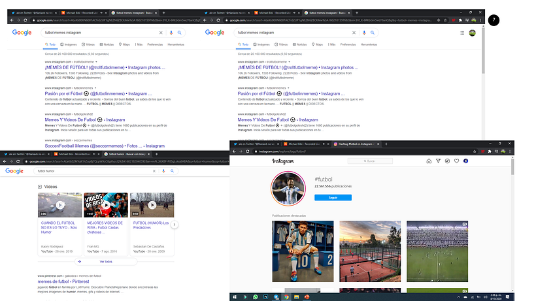Start voice search in futbol humor window
536x301 pixels.
coord(163,171)
